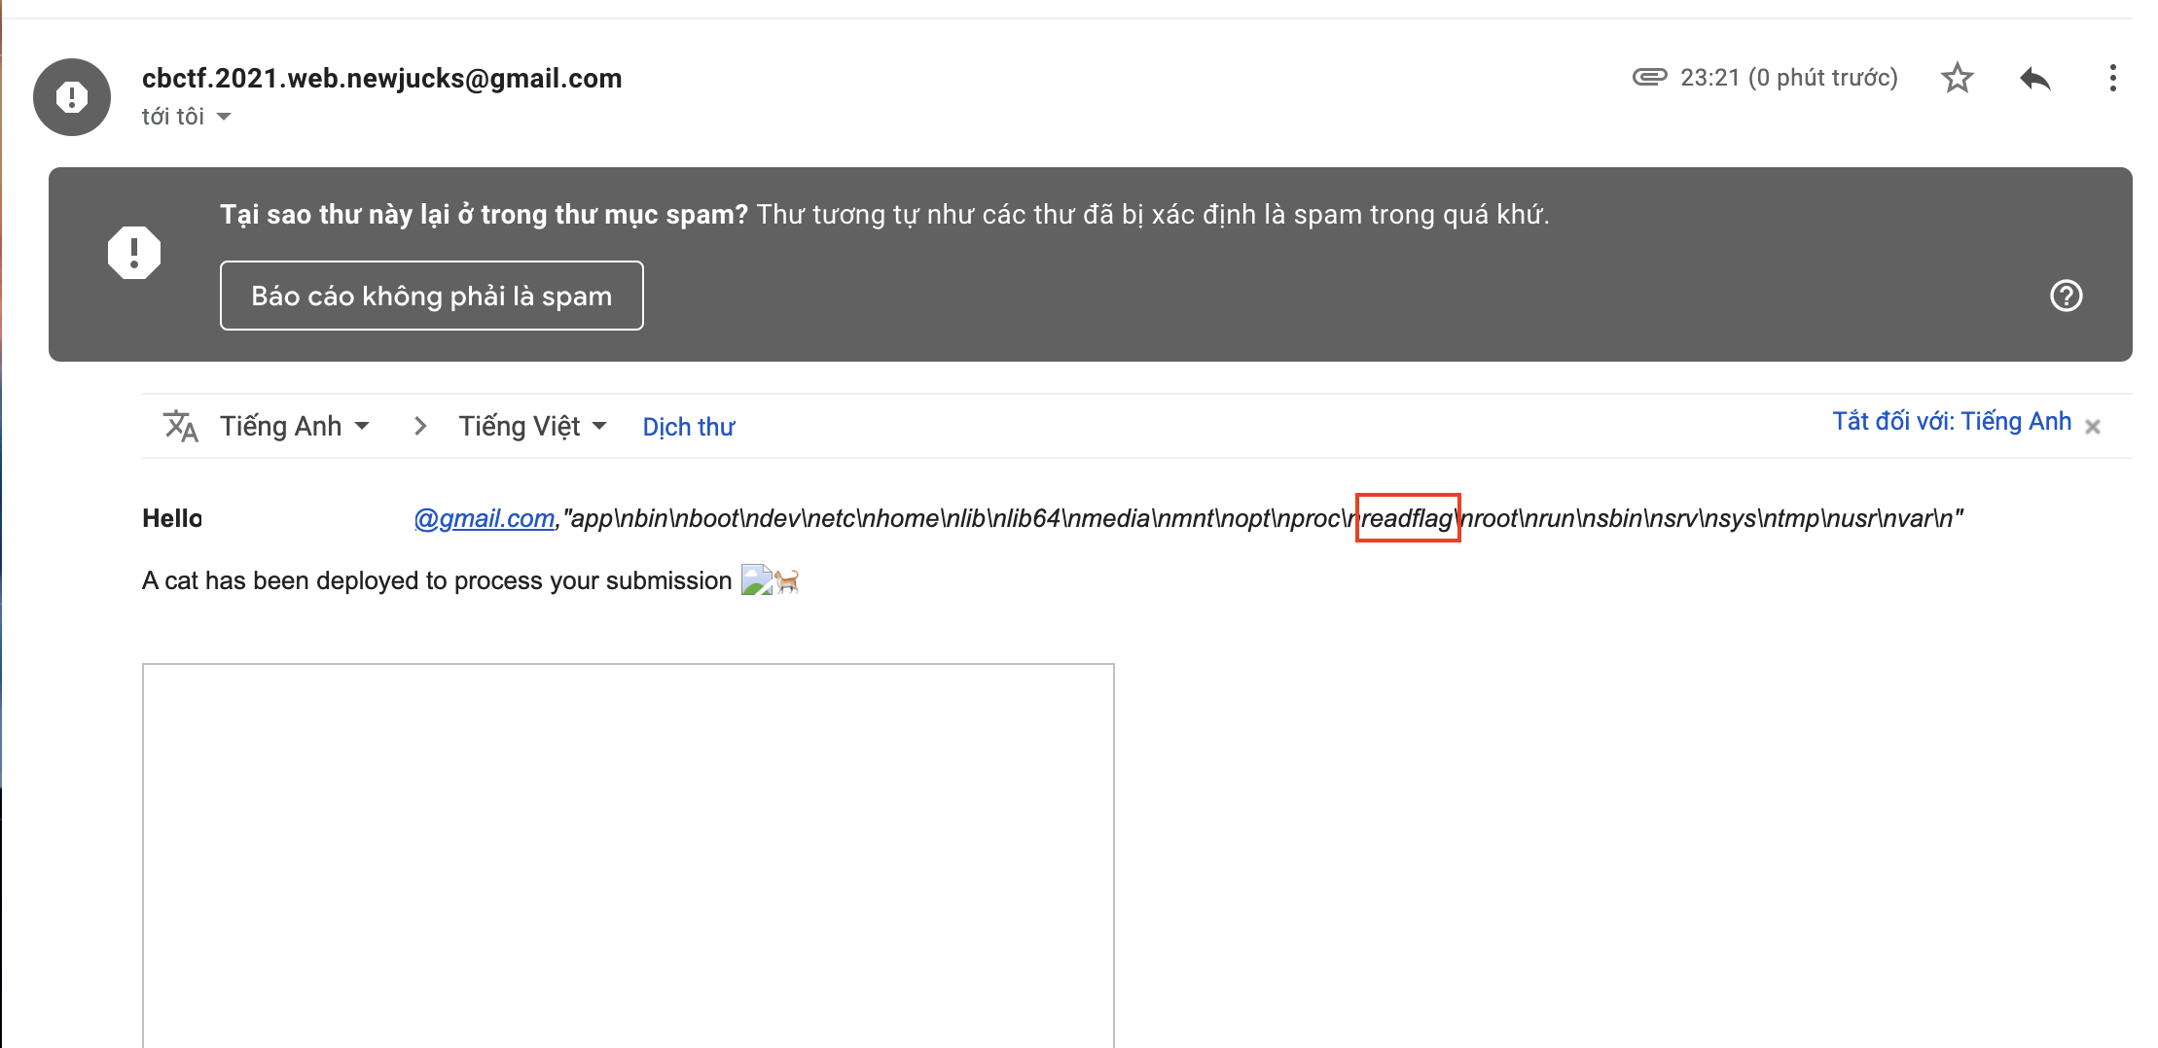Open the 'Tiếng Việt' target language dropdown
Viewport: 2158px width, 1048px height.
532,426
